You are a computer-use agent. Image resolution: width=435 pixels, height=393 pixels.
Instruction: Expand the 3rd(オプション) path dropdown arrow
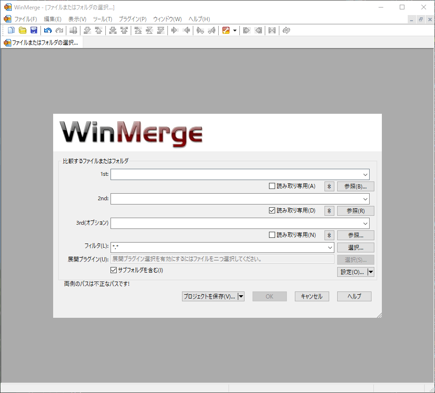(365, 223)
